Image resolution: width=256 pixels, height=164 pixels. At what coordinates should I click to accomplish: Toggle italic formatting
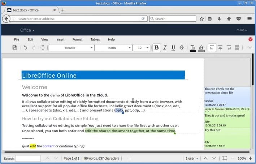coord(165,48)
